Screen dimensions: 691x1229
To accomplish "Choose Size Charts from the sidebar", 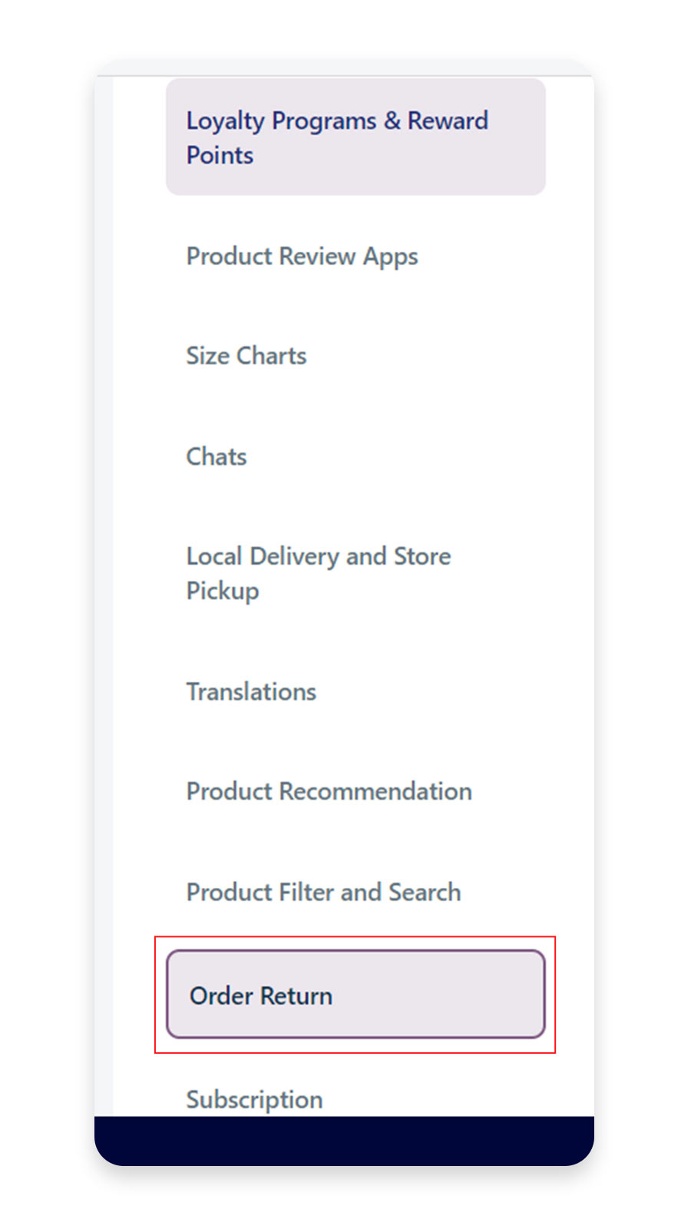I will coord(246,356).
